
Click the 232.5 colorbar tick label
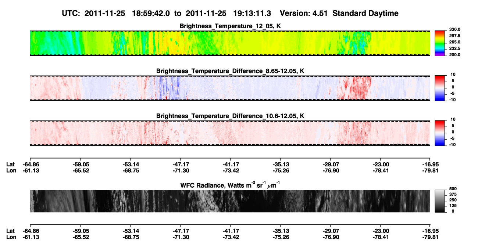455,48
